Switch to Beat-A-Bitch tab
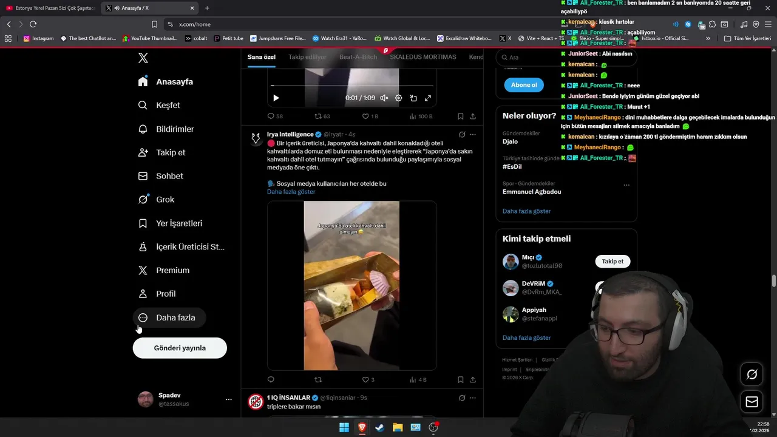The image size is (777, 437). click(358, 57)
